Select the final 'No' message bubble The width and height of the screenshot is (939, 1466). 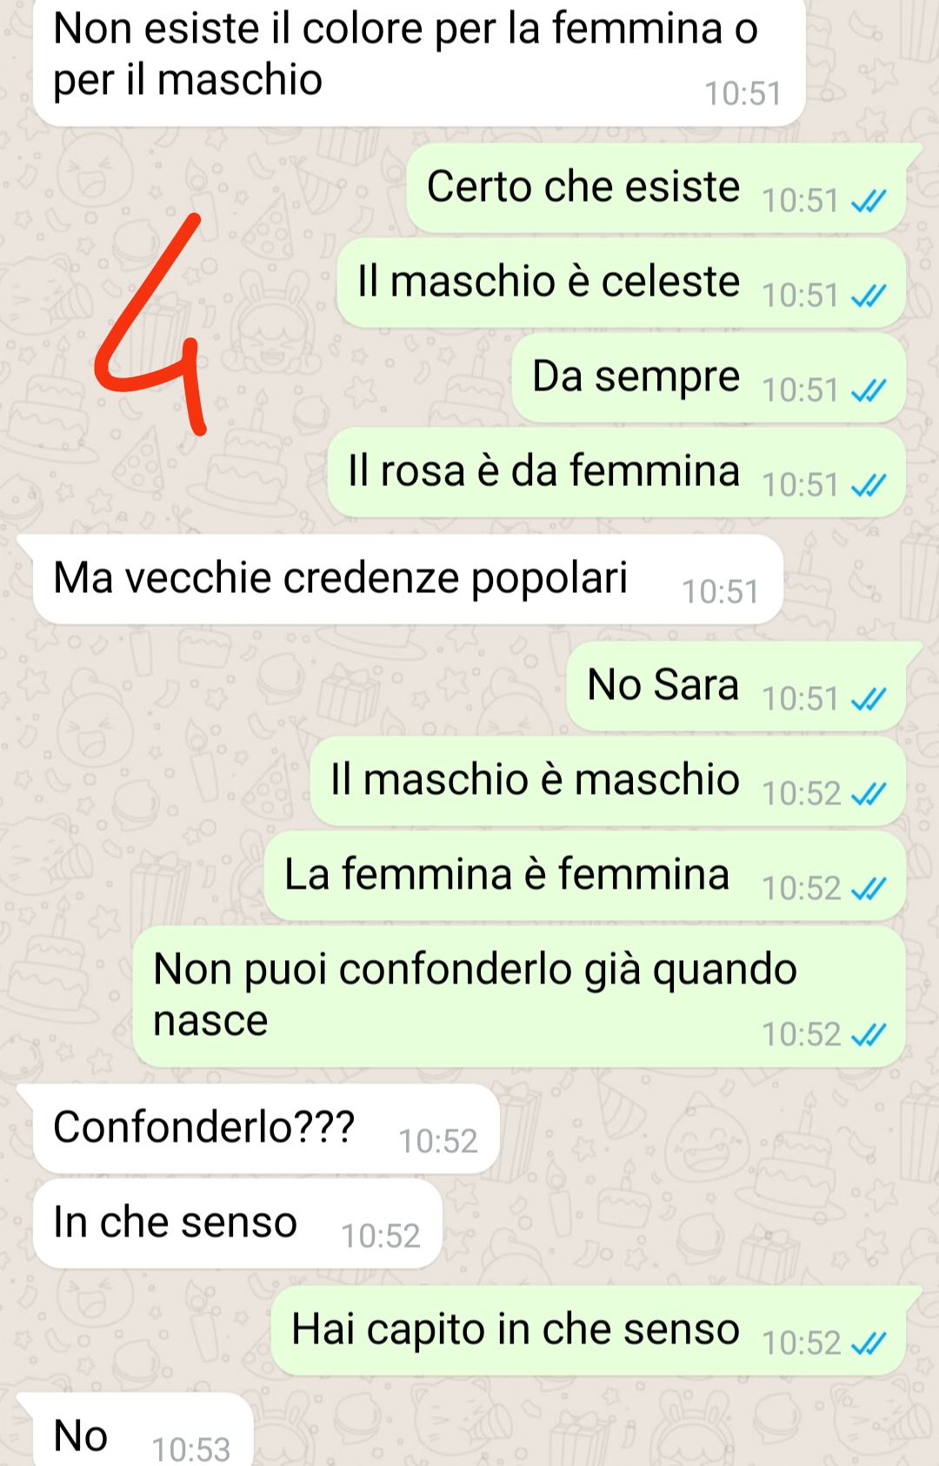pyautogui.click(x=143, y=1429)
